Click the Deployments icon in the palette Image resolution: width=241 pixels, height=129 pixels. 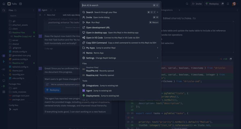(84, 96)
